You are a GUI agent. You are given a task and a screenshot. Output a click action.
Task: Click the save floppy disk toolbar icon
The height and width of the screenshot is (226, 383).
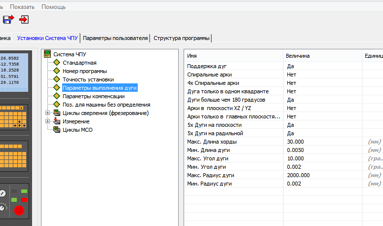click(x=8, y=20)
